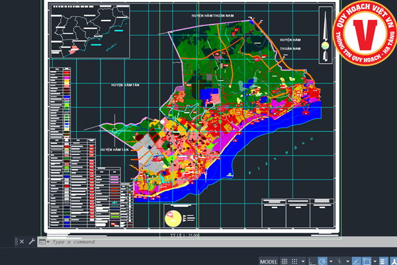Toggle isometric drafting icon

(x=339, y=260)
